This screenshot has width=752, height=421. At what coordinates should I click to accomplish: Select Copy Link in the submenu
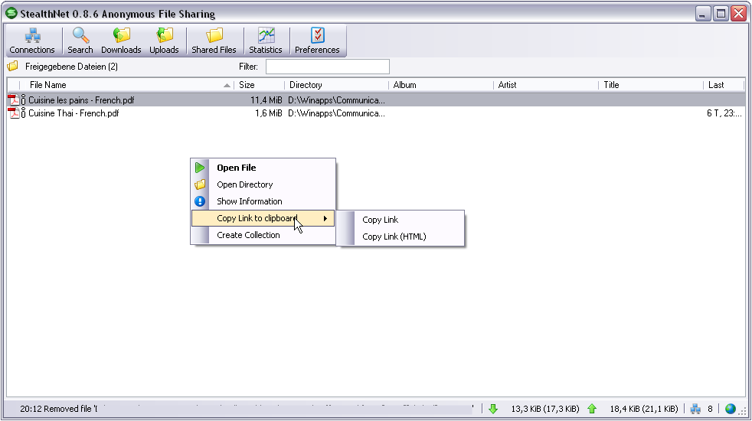point(401,220)
